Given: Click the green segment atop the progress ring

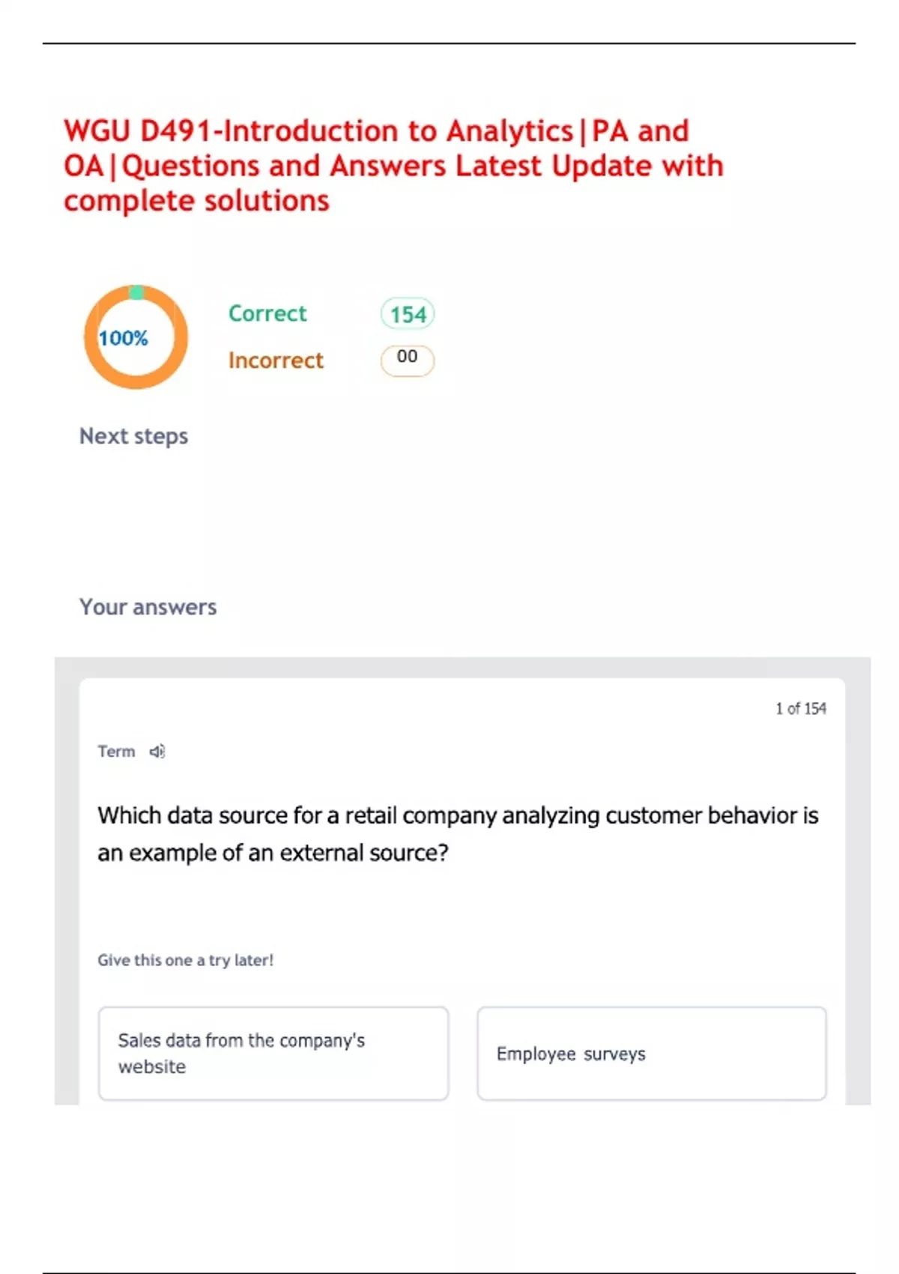Looking at the screenshot, I should coord(136,292).
